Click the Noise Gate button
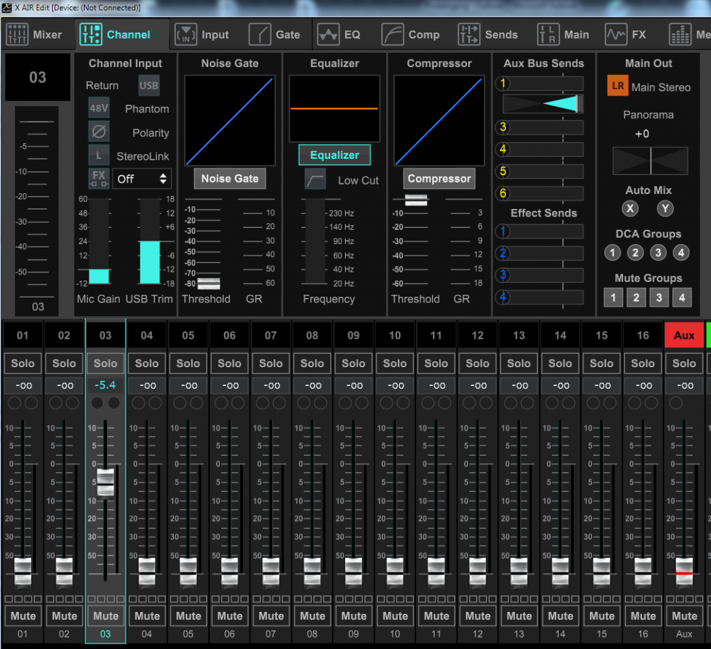 tap(230, 178)
